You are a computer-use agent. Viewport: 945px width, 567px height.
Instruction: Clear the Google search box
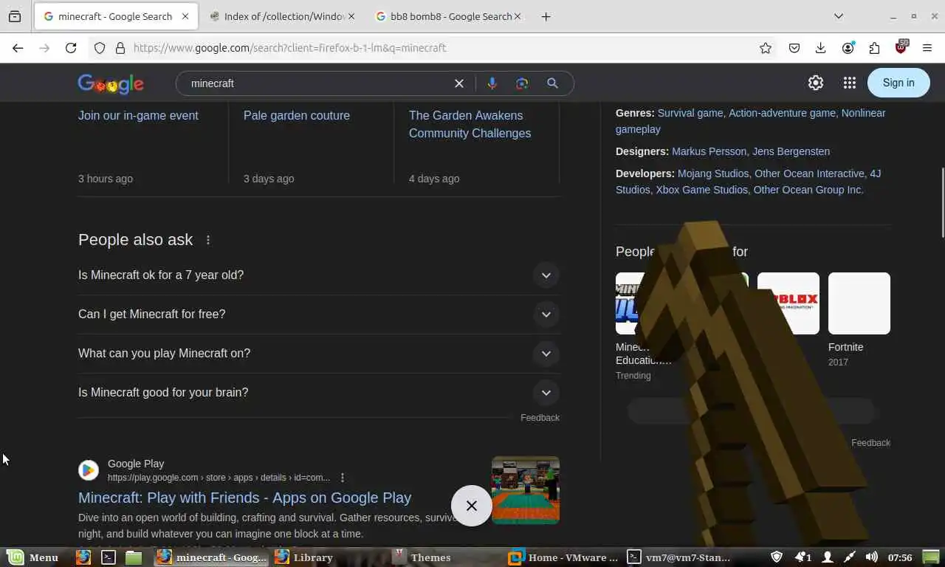point(459,83)
